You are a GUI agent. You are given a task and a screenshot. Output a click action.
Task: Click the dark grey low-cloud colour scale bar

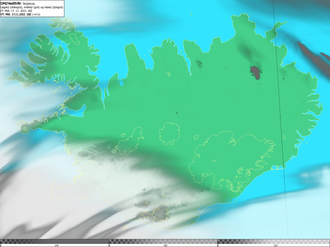point(54,242)
